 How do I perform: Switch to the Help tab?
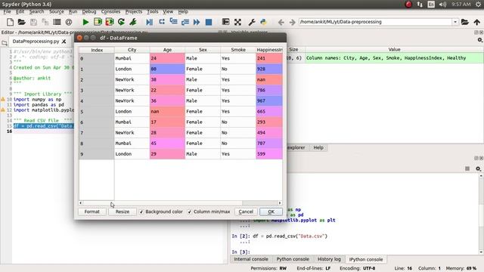coord(318,148)
